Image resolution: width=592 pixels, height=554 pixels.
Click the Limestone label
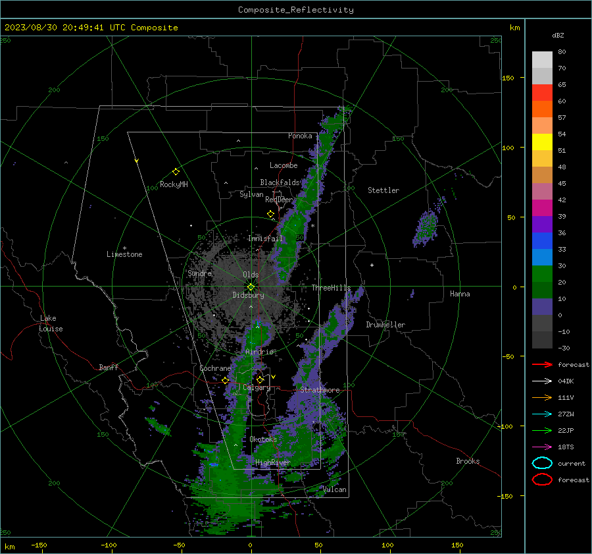pos(124,254)
